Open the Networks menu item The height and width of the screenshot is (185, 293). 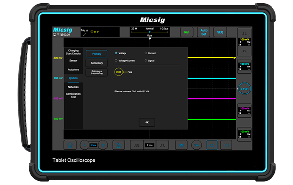(x=73, y=87)
